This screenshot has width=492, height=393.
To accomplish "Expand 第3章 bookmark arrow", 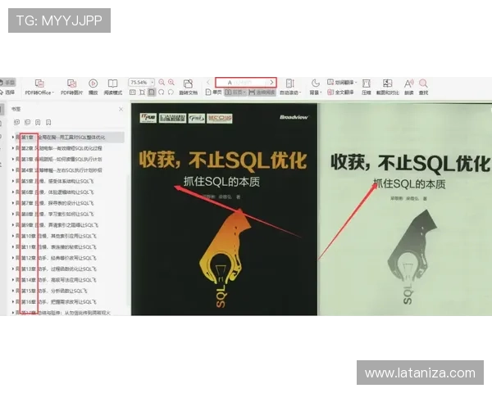I will pyautogui.click(x=13, y=159).
